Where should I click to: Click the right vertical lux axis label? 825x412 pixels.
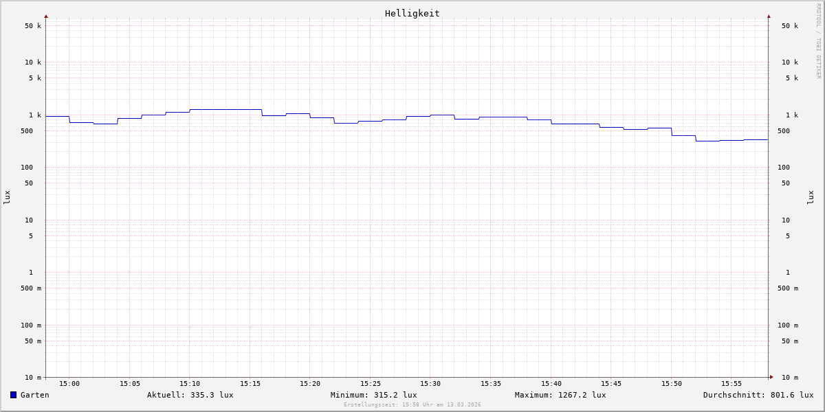(811, 197)
